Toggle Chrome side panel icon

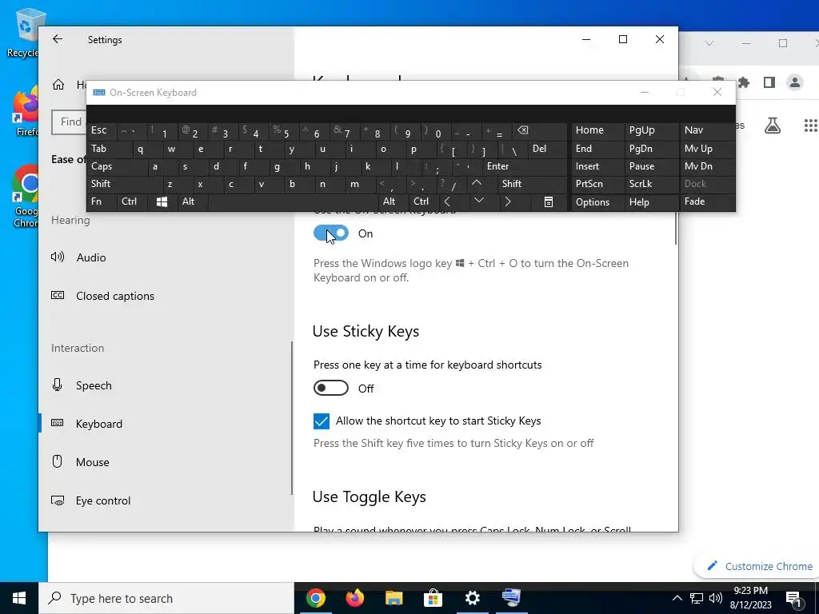[x=769, y=82]
